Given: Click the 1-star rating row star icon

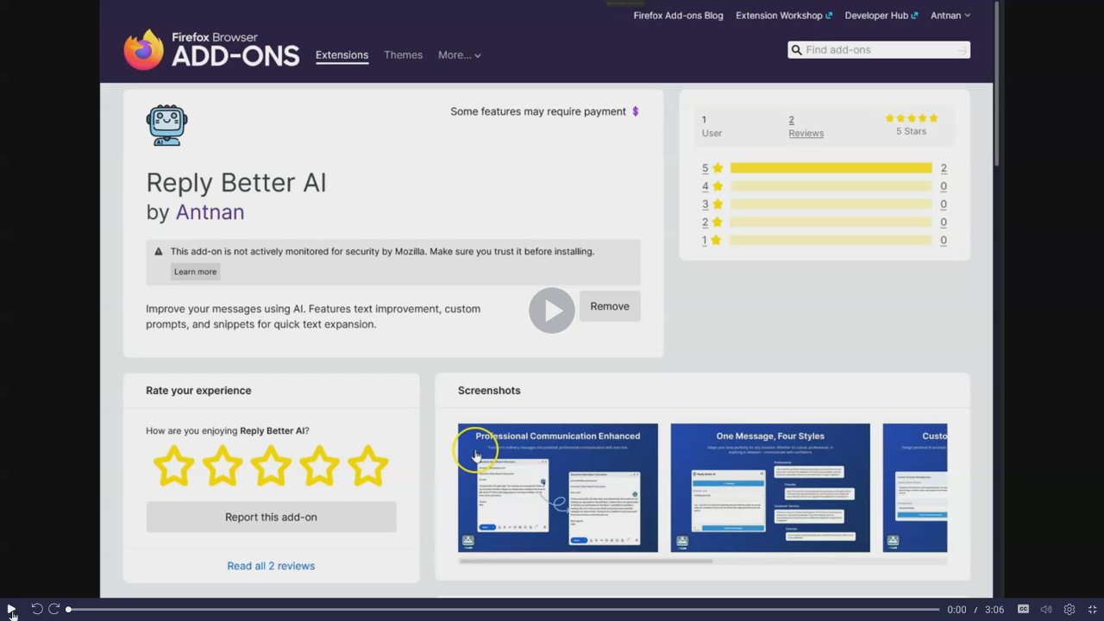Looking at the screenshot, I should click(x=718, y=241).
